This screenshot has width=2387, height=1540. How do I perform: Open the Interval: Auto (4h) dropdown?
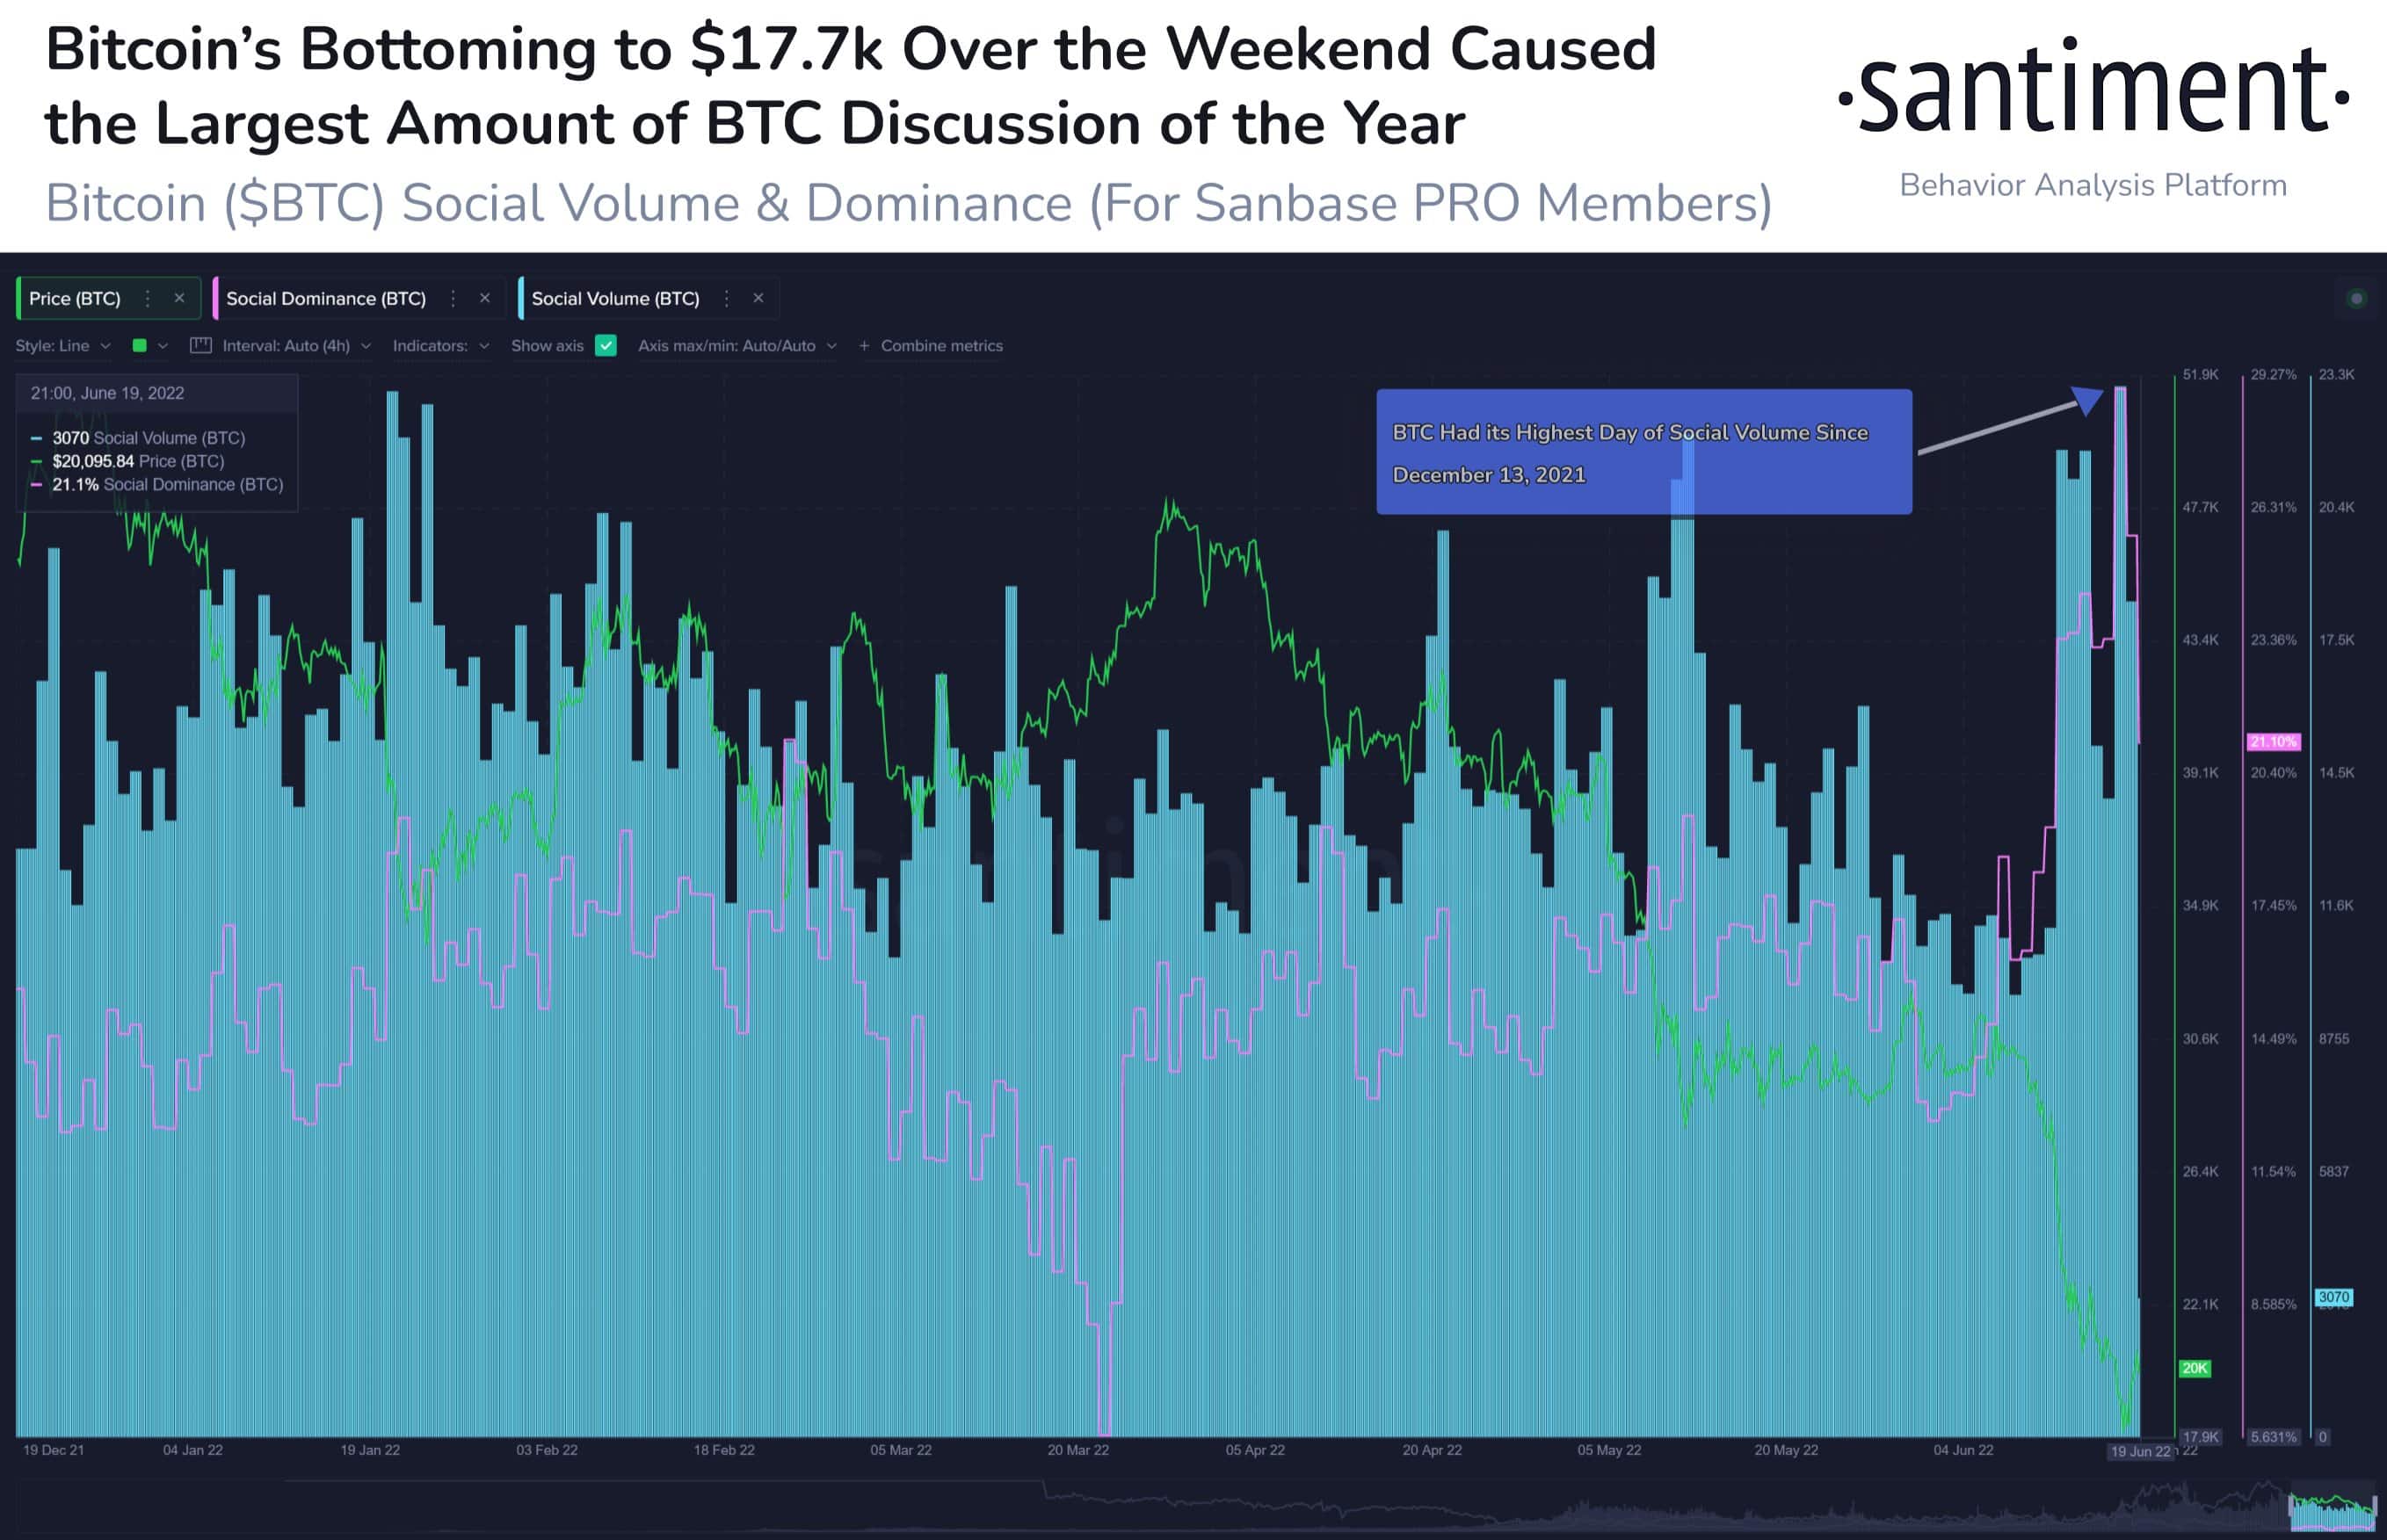point(296,345)
